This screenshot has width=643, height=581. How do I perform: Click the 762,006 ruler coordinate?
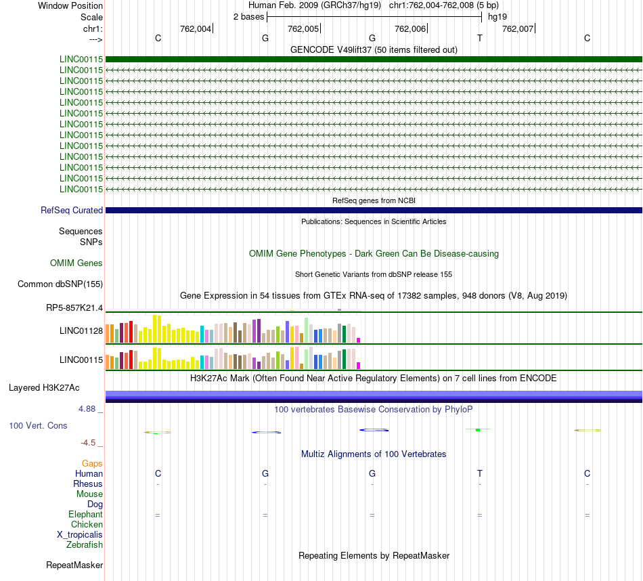[x=410, y=28]
